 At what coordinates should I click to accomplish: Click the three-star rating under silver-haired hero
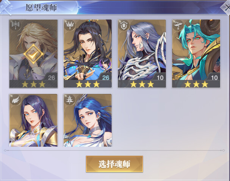click(142, 84)
